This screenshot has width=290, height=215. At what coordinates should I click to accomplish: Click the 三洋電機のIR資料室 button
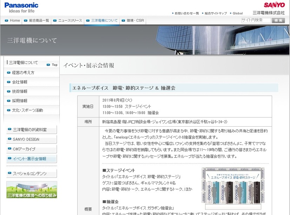(32, 130)
